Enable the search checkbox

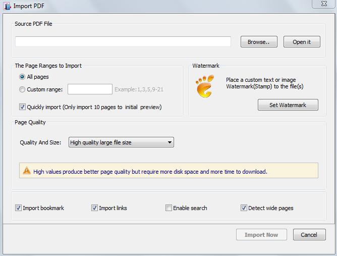coord(169,208)
